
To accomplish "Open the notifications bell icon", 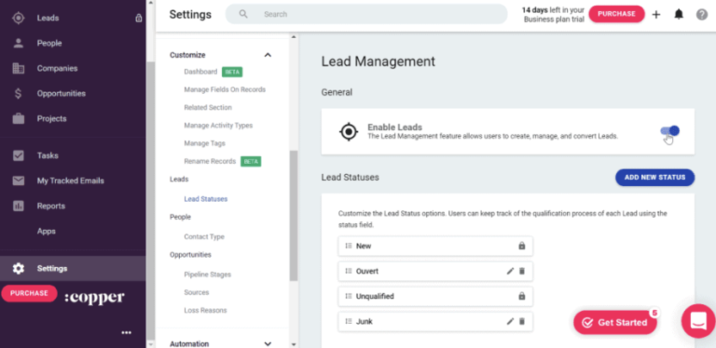I will pos(679,15).
